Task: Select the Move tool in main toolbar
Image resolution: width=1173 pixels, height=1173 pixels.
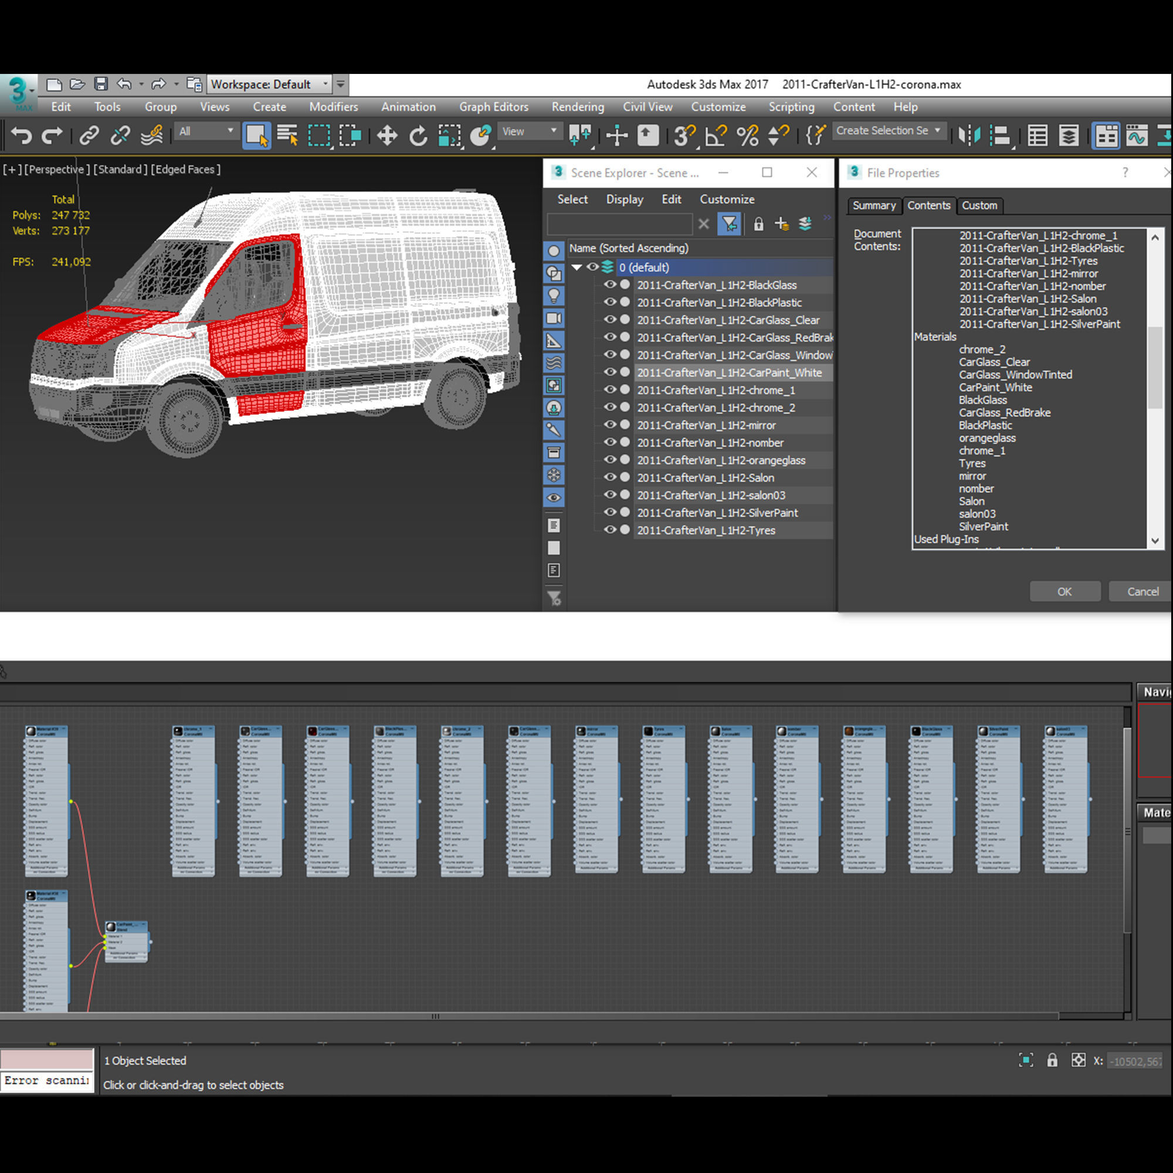Action: [x=387, y=135]
